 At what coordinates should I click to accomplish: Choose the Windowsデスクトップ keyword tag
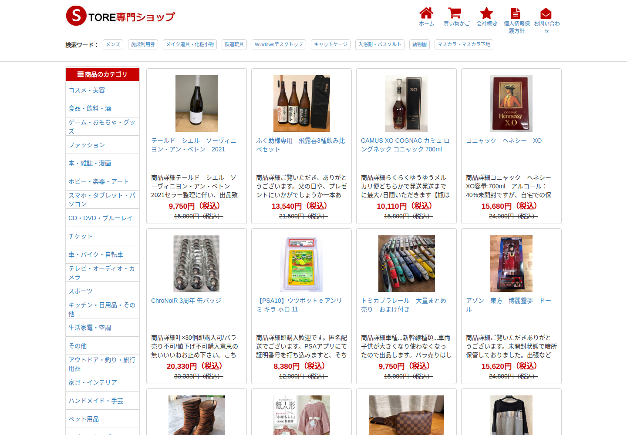pos(279,44)
